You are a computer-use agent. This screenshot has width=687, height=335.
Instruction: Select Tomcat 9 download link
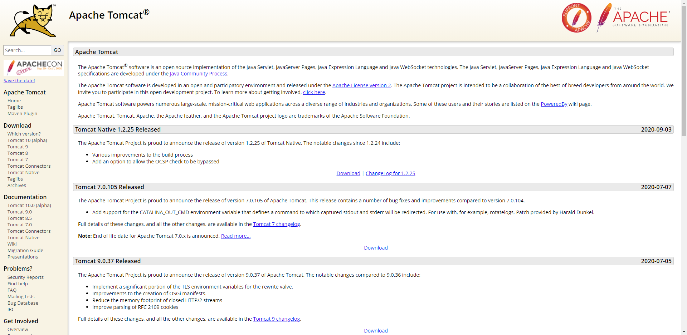click(18, 147)
